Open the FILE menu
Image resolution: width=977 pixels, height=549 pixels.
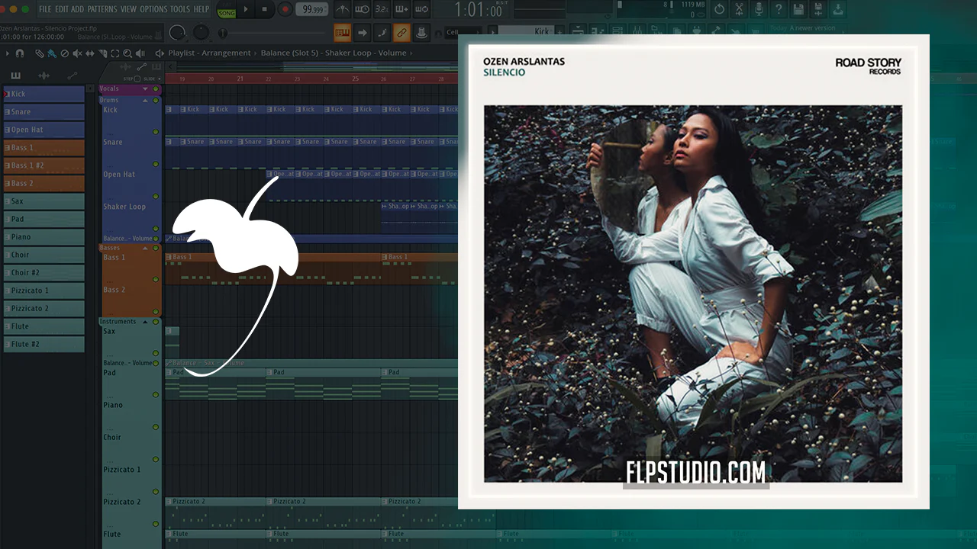point(45,9)
